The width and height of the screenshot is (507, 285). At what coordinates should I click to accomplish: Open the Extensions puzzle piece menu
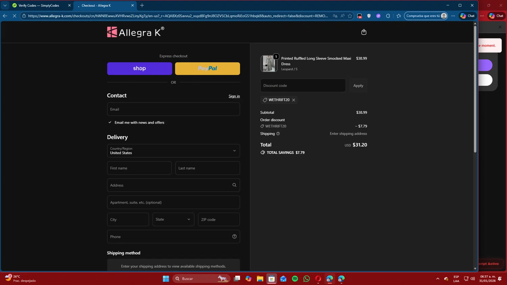pos(388,16)
